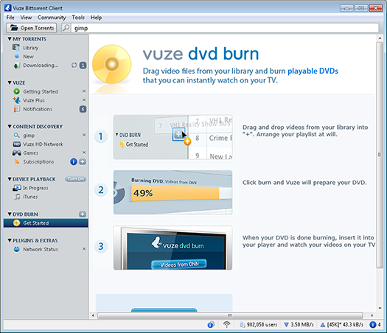This screenshot has width=387, height=333.
Task: Open the Vuze HD Network icon
Action: (16, 144)
